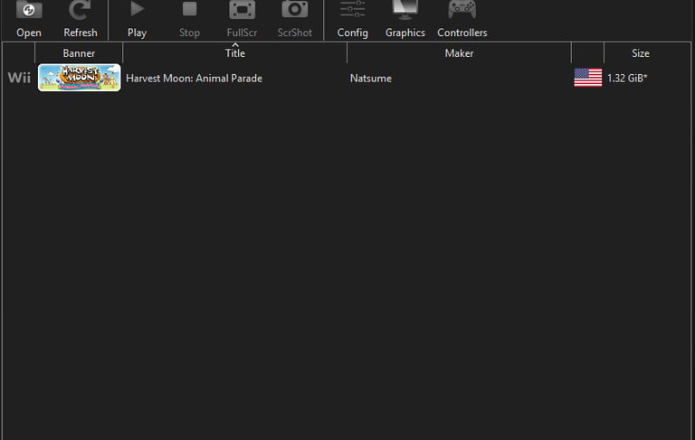Click the Harvest Moon banner thumbnail

coord(80,78)
